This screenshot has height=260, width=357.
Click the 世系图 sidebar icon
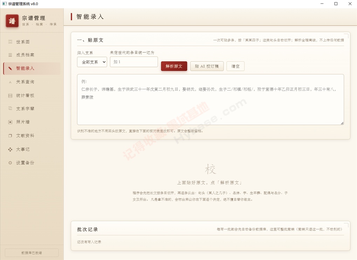10,42
